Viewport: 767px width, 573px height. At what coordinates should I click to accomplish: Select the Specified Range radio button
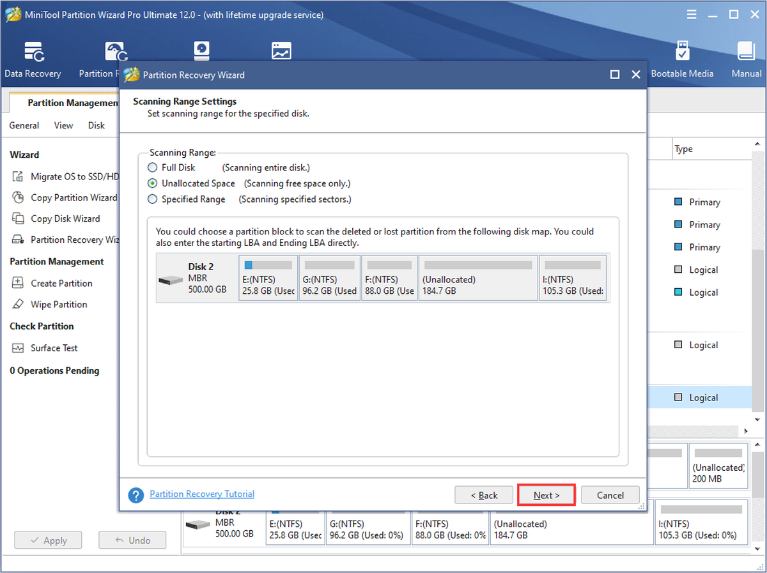click(152, 199)
